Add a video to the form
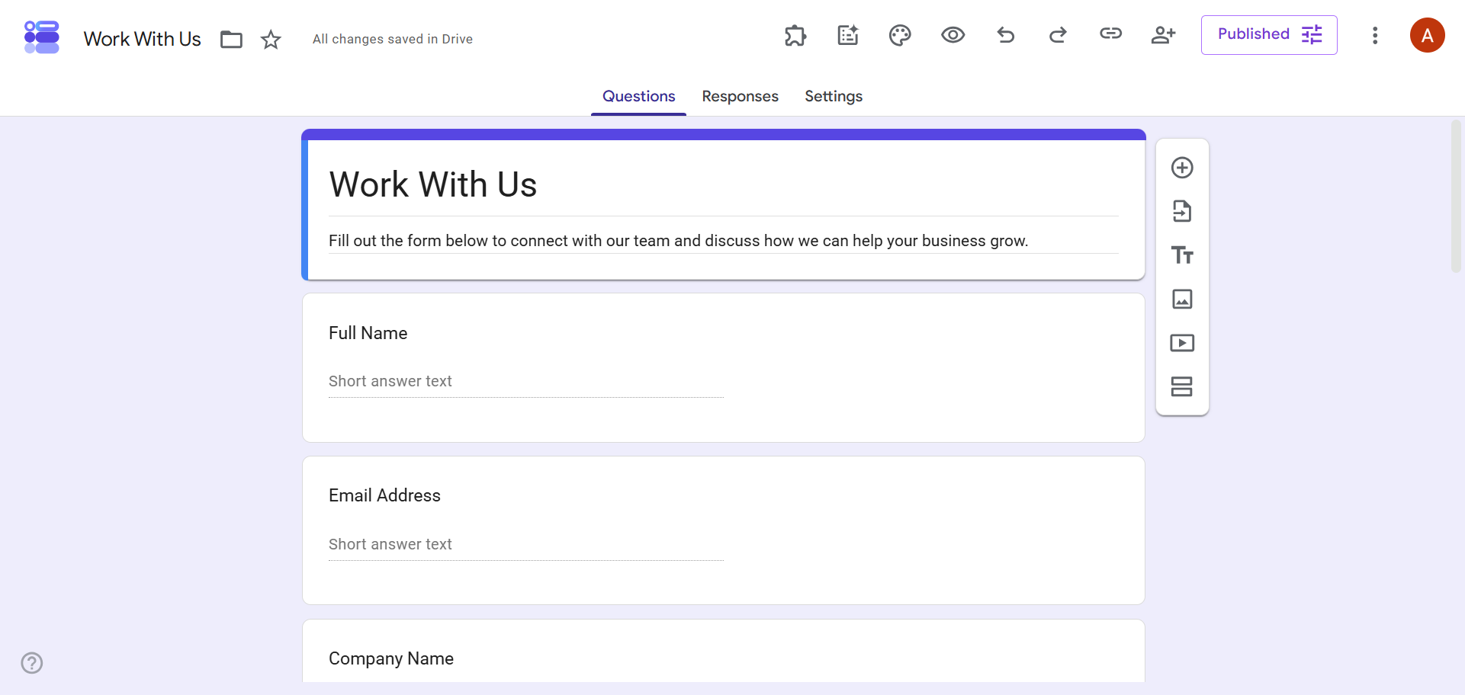Image resolution: width=1465 pixels, height=695 pixels. click(x=1182, y=343)
